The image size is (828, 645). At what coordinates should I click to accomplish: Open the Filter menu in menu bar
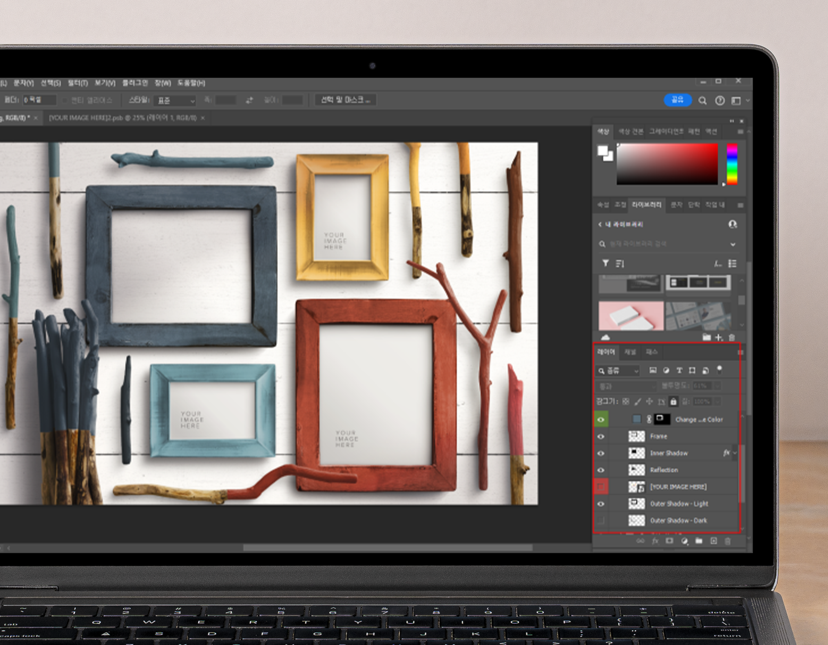pyautogui.click(x=78, y=83)
